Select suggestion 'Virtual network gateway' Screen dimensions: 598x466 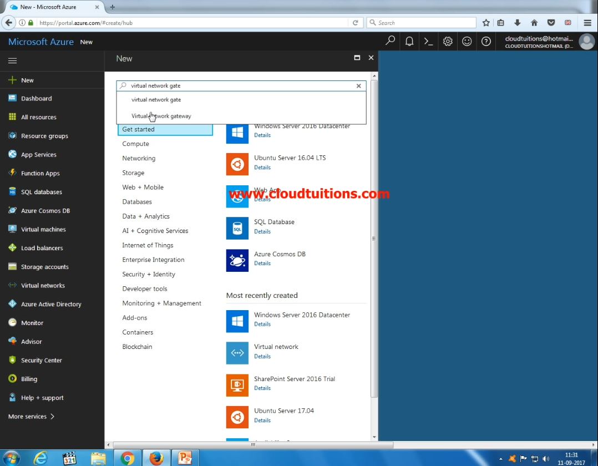coord(241,116)
